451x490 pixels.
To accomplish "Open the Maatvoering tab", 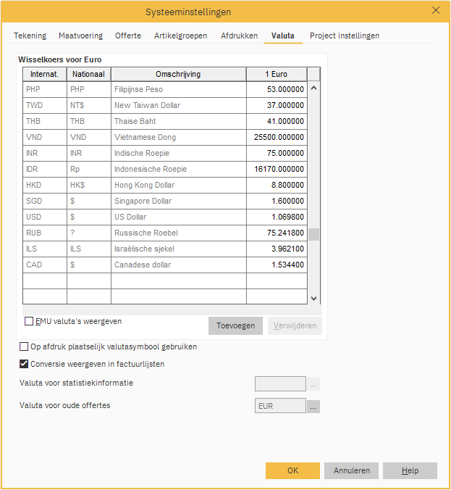I will 80,36.
